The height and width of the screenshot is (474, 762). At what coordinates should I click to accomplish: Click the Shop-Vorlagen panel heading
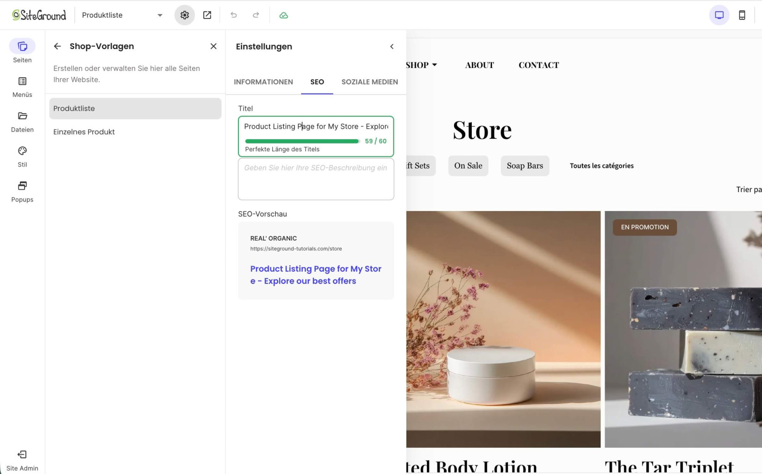(102, 46)
